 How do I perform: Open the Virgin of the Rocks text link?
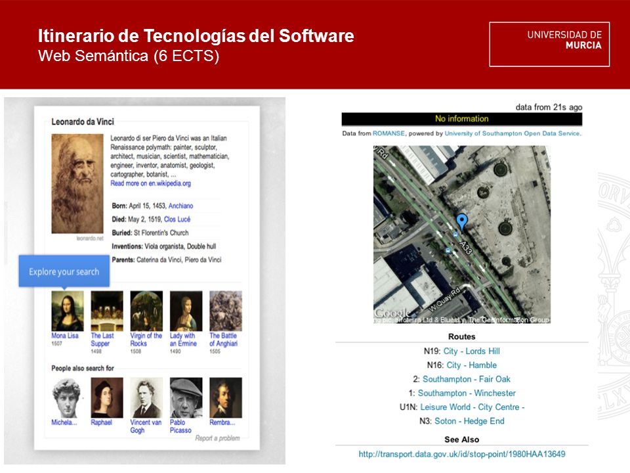[146, 340]
